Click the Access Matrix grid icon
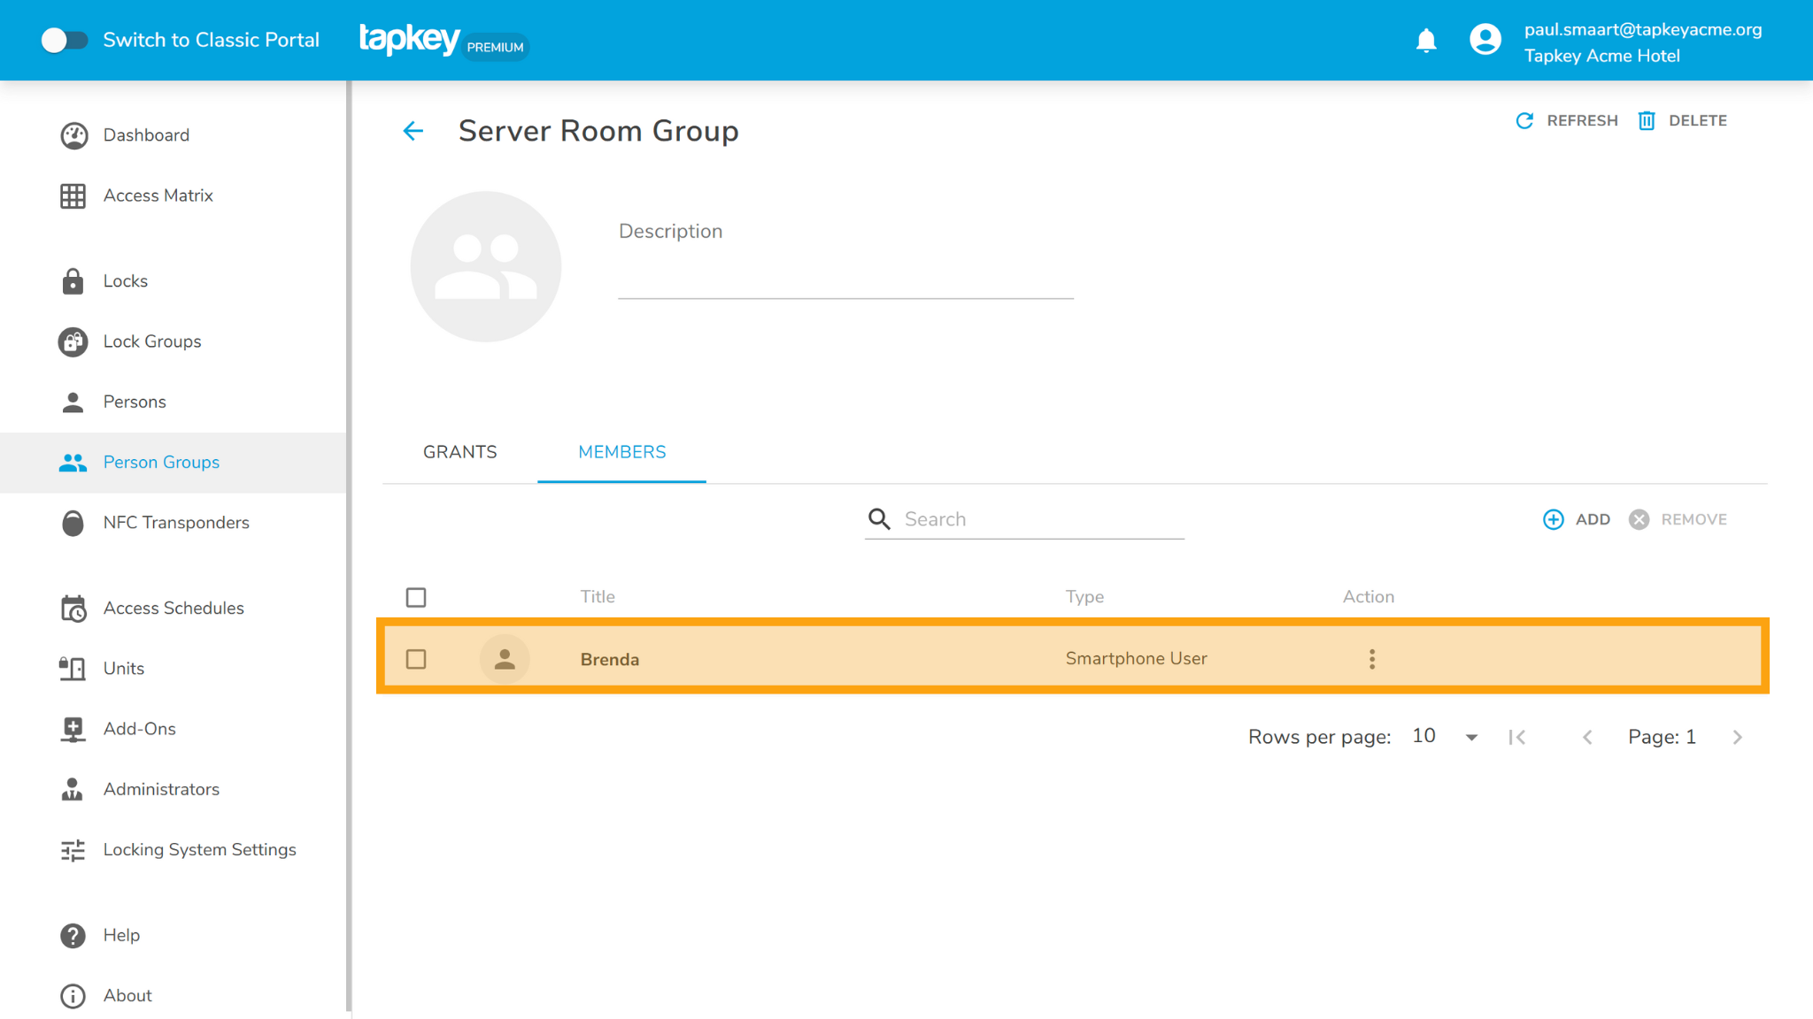 (x=73, y=195)
